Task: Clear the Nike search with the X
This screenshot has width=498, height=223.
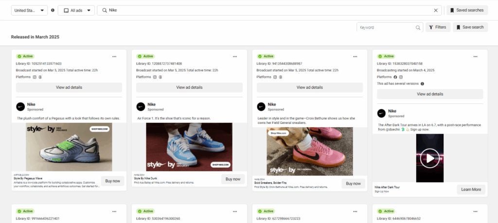Action: 436,11
